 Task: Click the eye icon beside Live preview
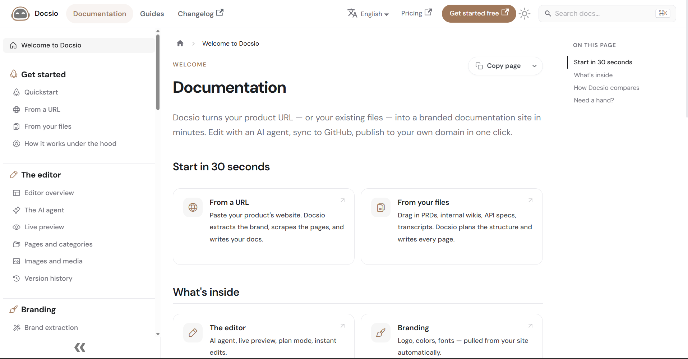pyautogui.click(x=17, y=227)
